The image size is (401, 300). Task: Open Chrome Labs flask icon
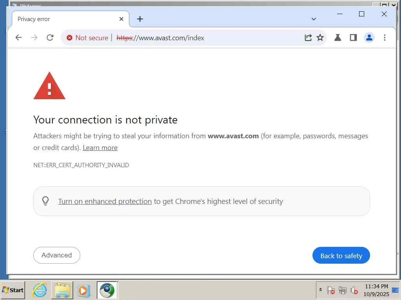pos(338,37)
